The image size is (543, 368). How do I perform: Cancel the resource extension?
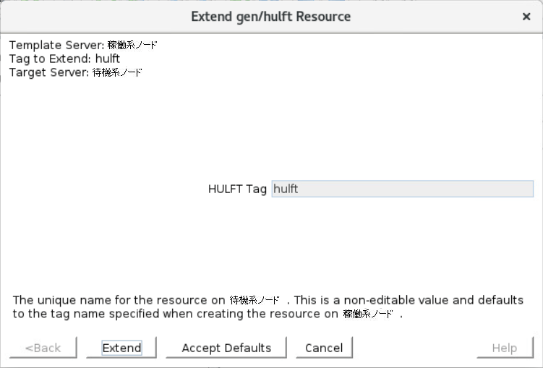[324, 348]
